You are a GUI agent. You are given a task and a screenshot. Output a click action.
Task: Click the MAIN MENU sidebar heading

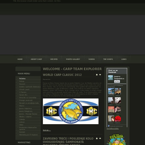[24, 74]
